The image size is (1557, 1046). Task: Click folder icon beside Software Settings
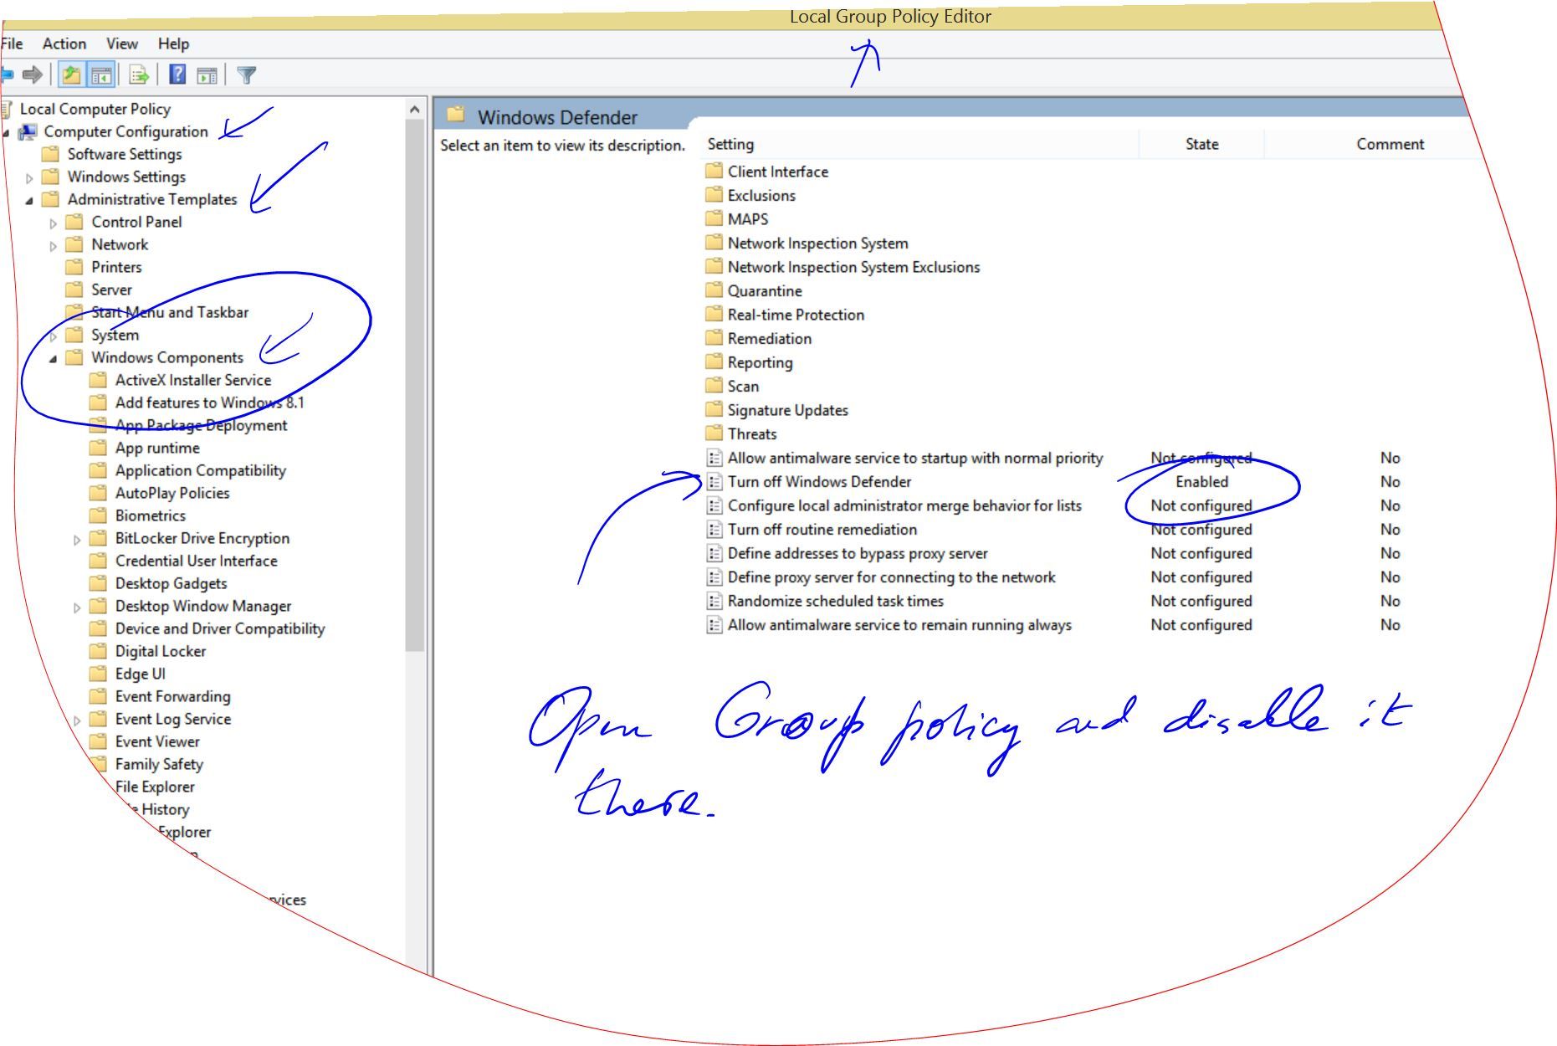(x=51, y=154)
